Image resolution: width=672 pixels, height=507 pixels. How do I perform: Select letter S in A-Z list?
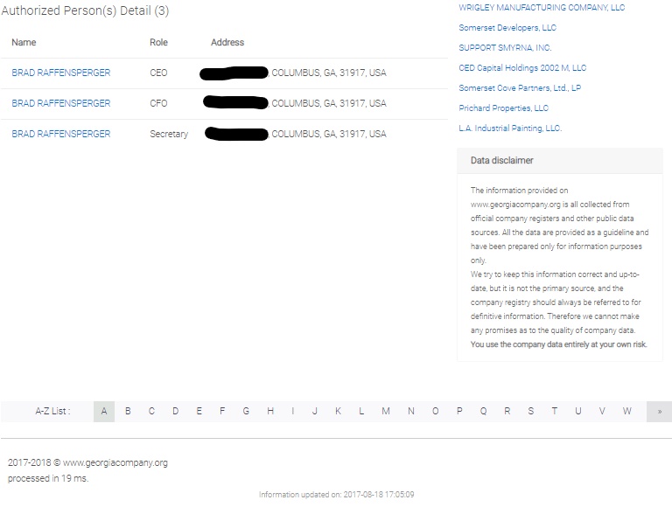coord(530,412)
